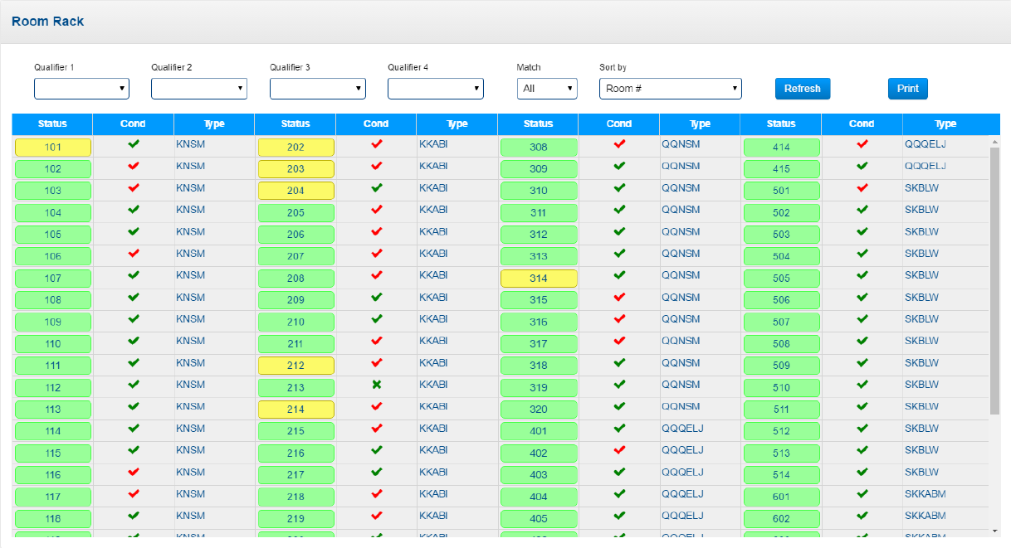Open the Sort by Room # dropdown
The width and height of the screenshot is (1011, 548).
[670, 89]
